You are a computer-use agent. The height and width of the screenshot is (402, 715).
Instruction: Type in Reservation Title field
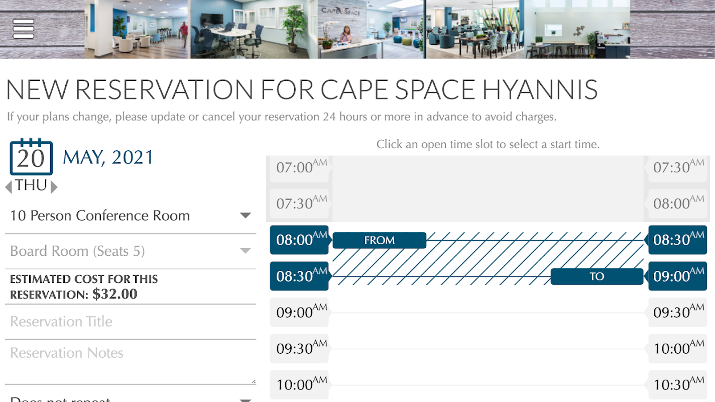[131, 322]
